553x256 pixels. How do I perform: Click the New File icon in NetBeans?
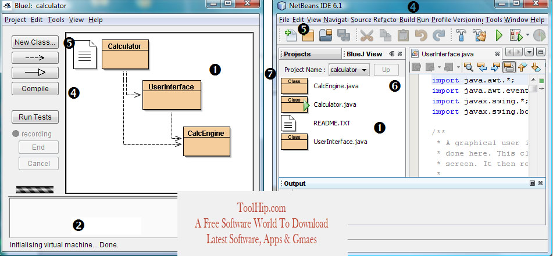291,35
